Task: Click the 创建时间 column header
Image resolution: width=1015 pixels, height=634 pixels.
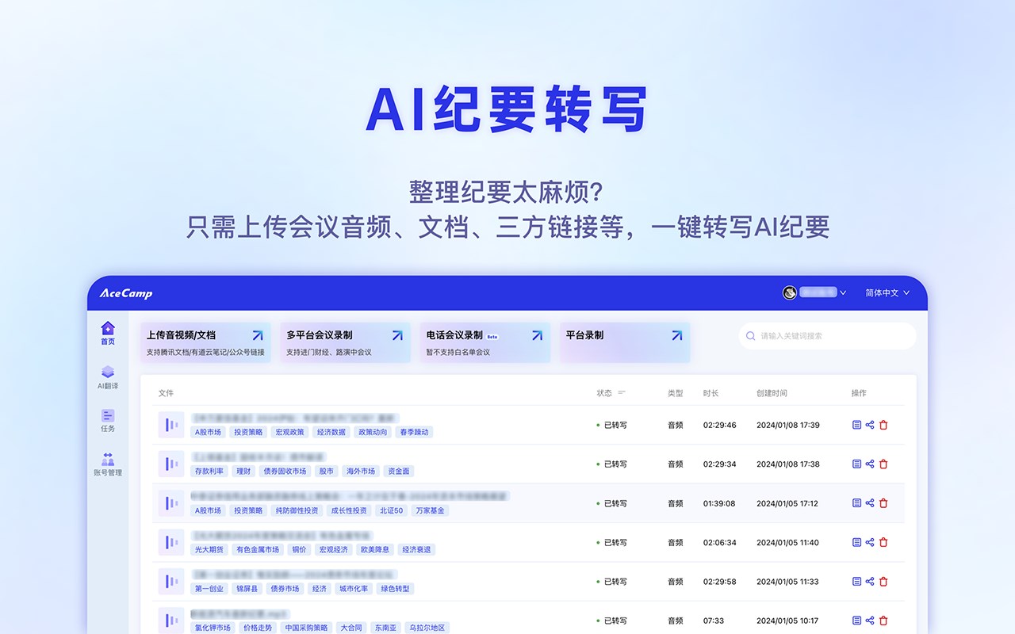Action: 772,393
